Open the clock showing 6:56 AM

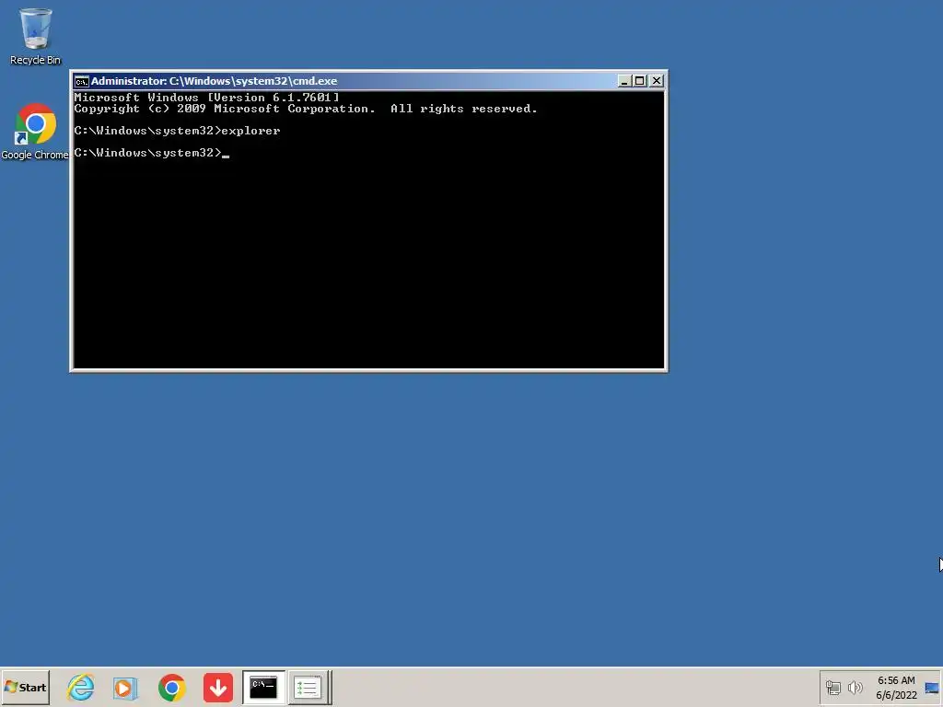click(896, 680)
